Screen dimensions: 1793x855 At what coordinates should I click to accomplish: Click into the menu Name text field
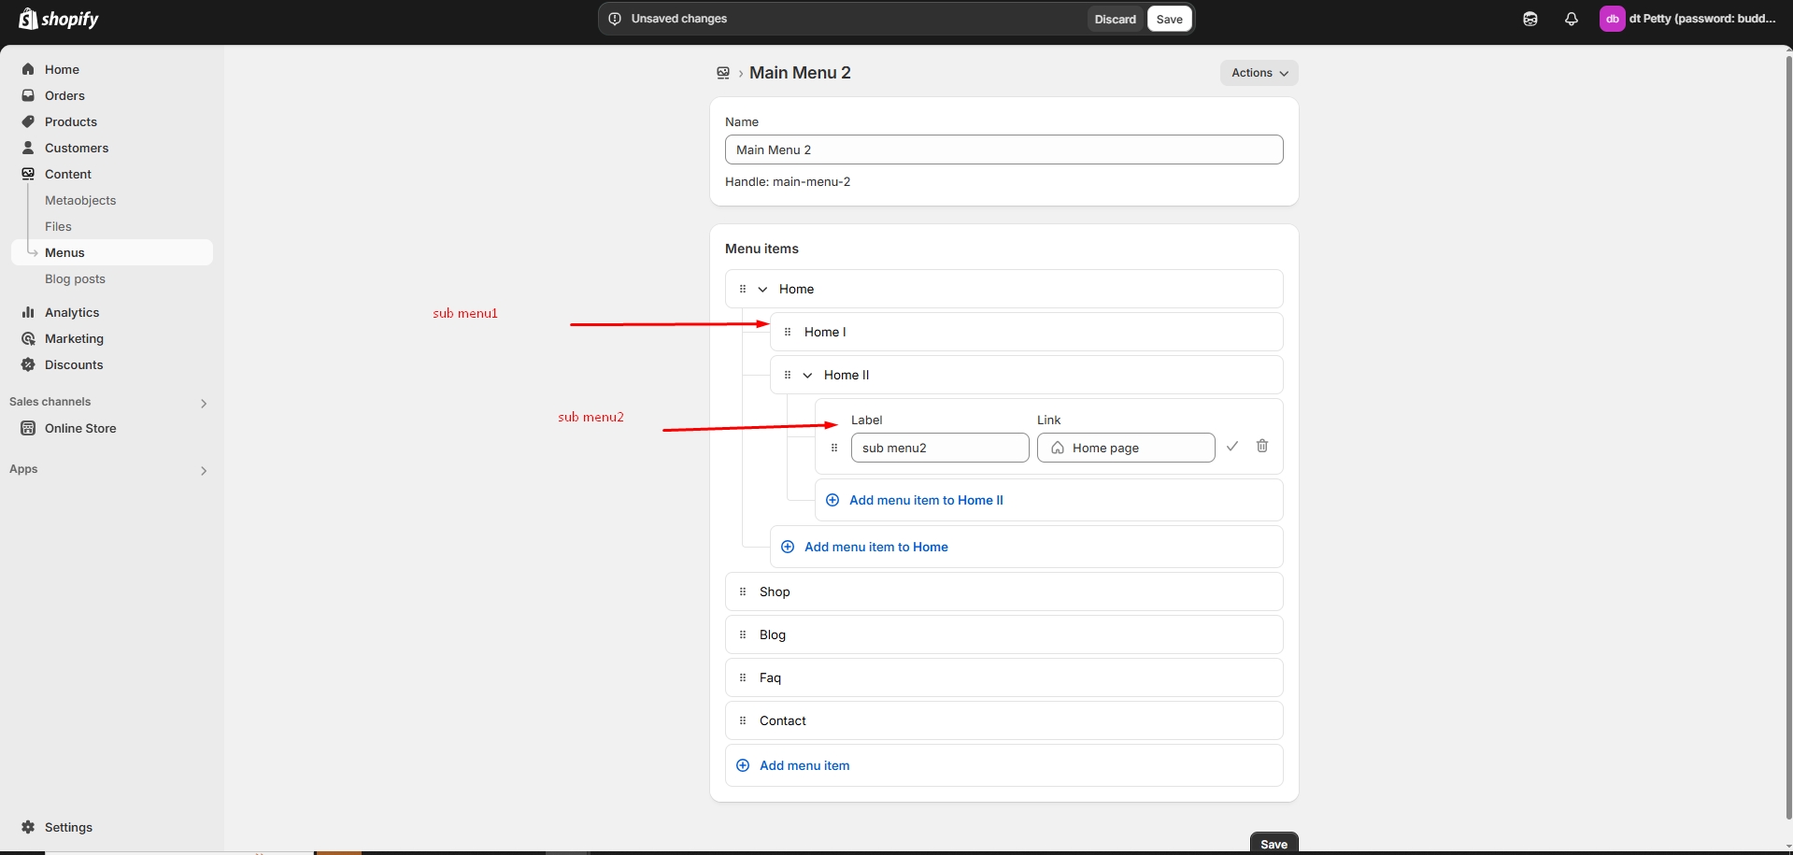point(1003,150)
